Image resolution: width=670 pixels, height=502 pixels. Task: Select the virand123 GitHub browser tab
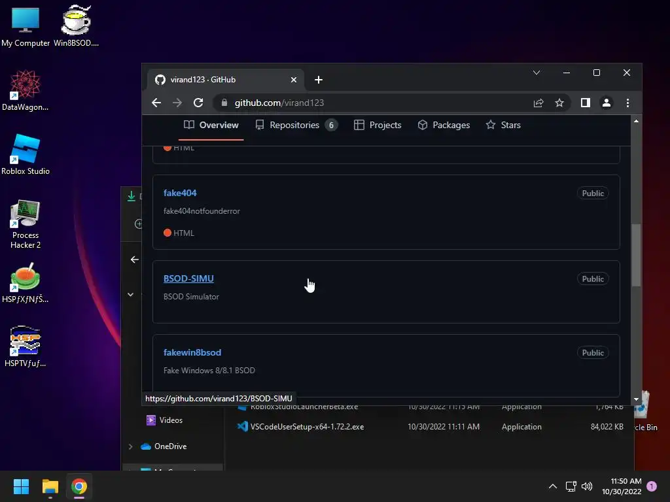(226, 80)
